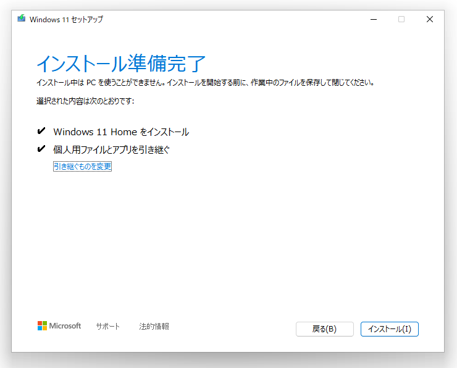The image size is (457, 368).
Task: Click the インストール(I) button
Action: pyautogui.click(x=390, y=329)
